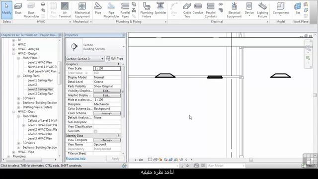Click the Detail Level icon in view bar
Viewport: 318px width, 179px height.
150,160
